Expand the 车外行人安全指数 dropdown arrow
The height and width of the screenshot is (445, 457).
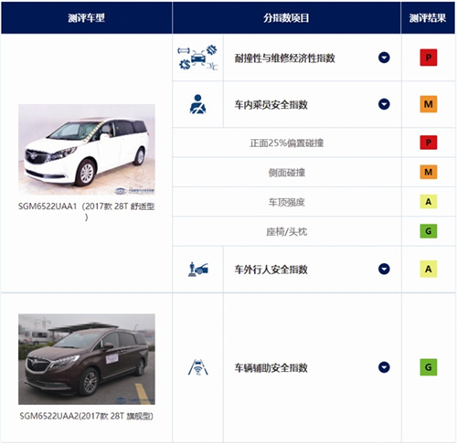tap(384, 270)
